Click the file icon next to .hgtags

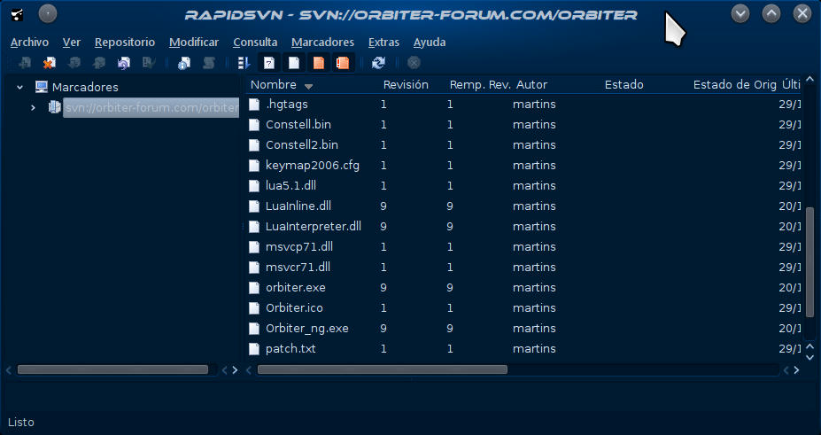coord(254,105)
